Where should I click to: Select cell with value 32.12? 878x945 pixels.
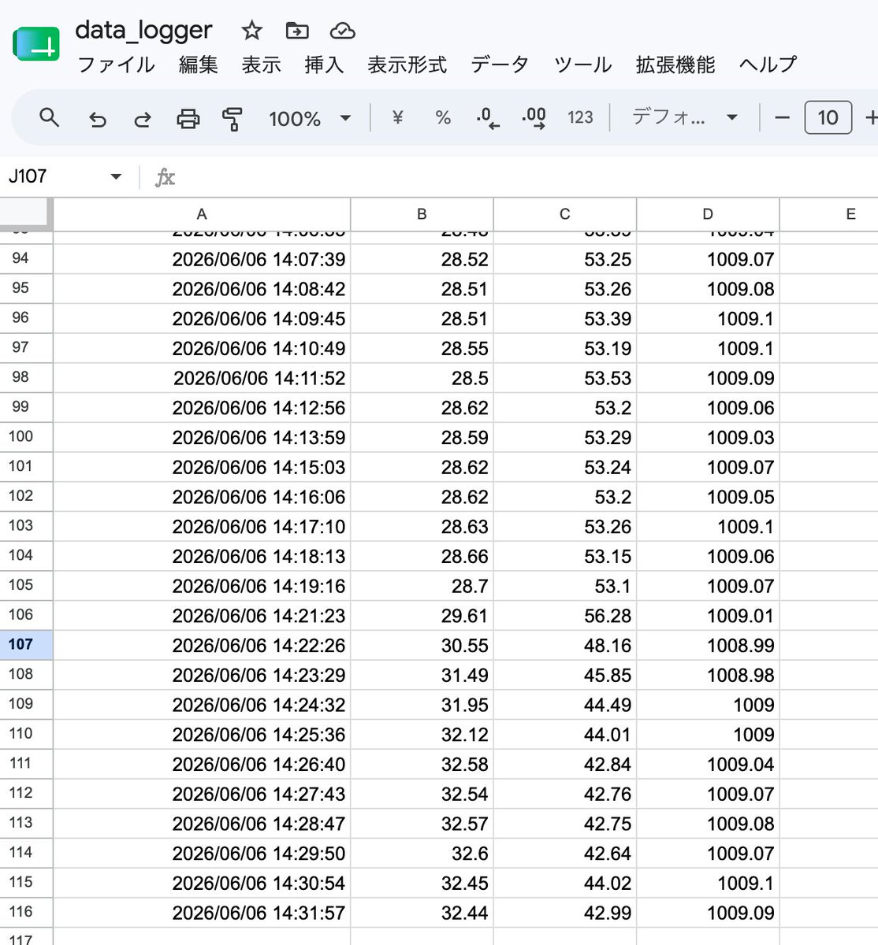click(422, 734)
